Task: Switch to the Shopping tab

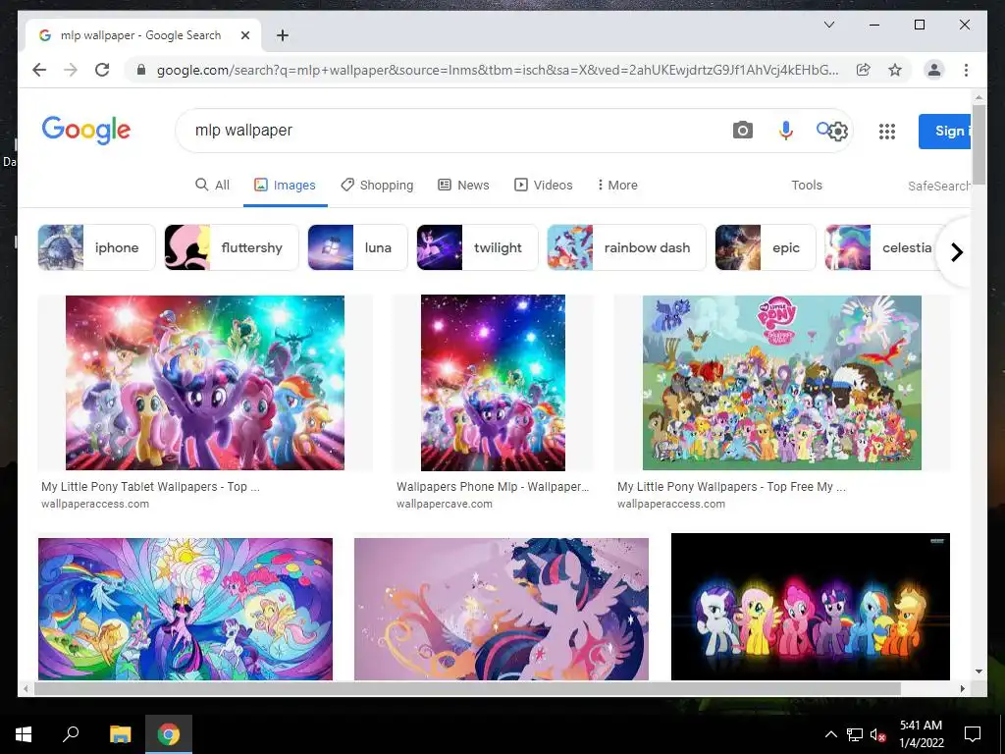Action: point(377,185)
